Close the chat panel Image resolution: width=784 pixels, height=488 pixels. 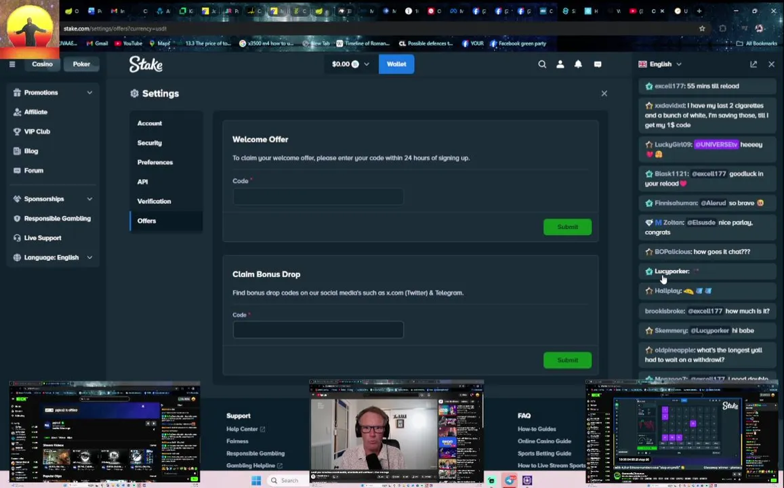pos(772,64)
